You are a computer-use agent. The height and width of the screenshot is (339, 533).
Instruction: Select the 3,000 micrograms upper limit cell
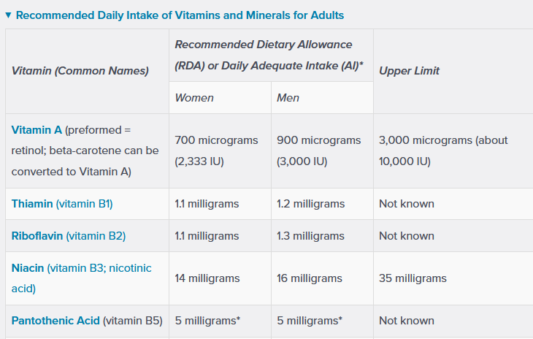[453, 151]
